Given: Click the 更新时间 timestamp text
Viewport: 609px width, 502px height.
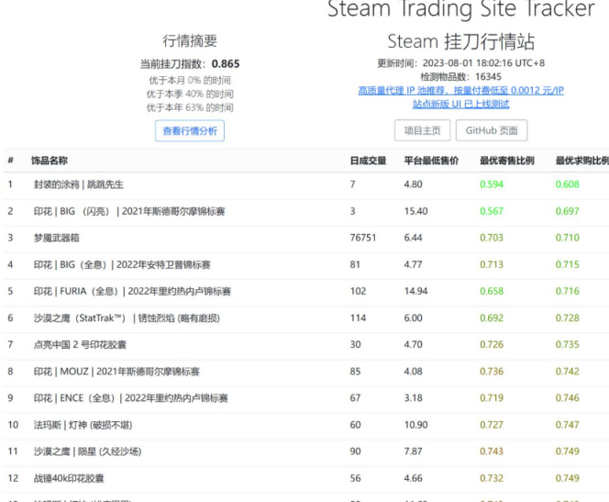Looking at the screenshot, I should [460, 63].
